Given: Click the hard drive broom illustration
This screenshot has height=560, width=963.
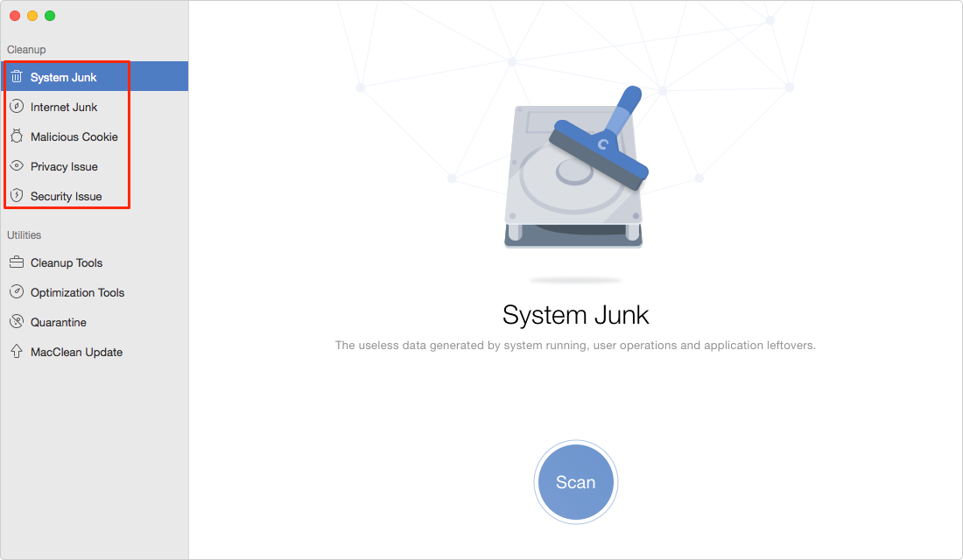Looking at the screenshot, I should tap(576, 167).
